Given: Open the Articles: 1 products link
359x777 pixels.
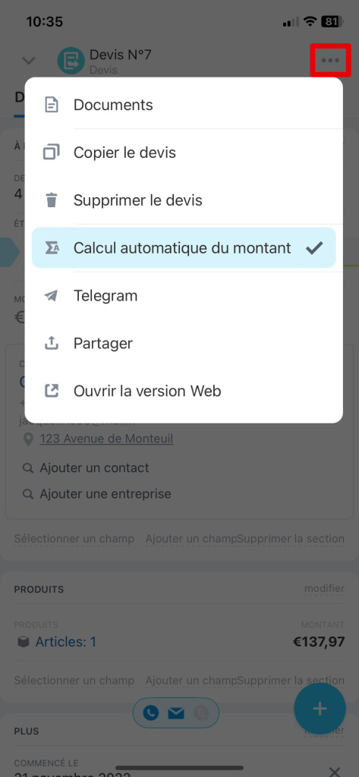Looking at the screenshot, I should click(x=66, y=642).
